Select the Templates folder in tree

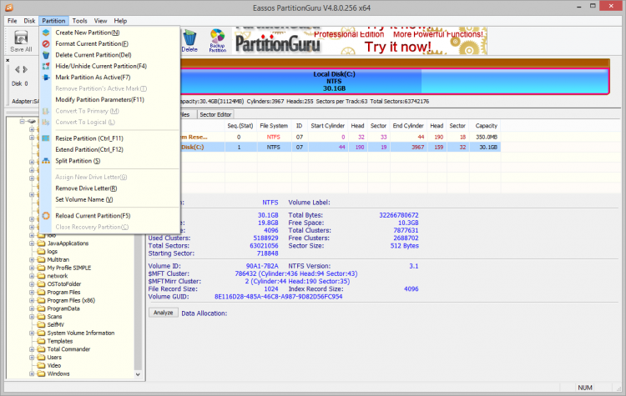point(60,341)
